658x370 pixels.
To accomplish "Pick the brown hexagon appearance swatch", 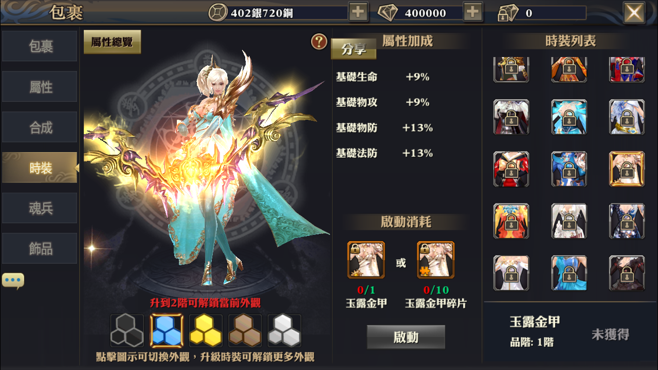I will pos(245,330).
